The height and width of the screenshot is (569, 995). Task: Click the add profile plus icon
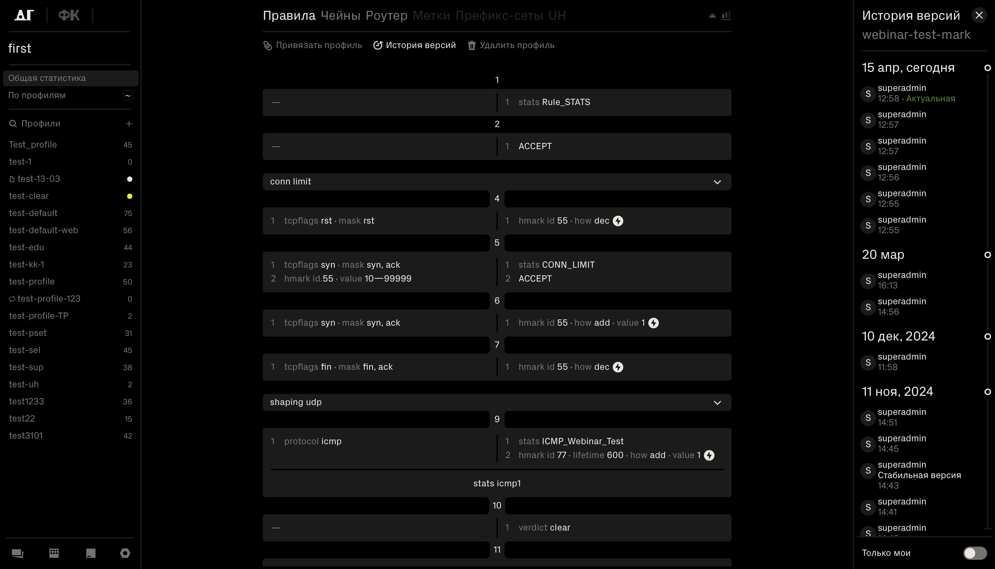[x=129, y=124]
